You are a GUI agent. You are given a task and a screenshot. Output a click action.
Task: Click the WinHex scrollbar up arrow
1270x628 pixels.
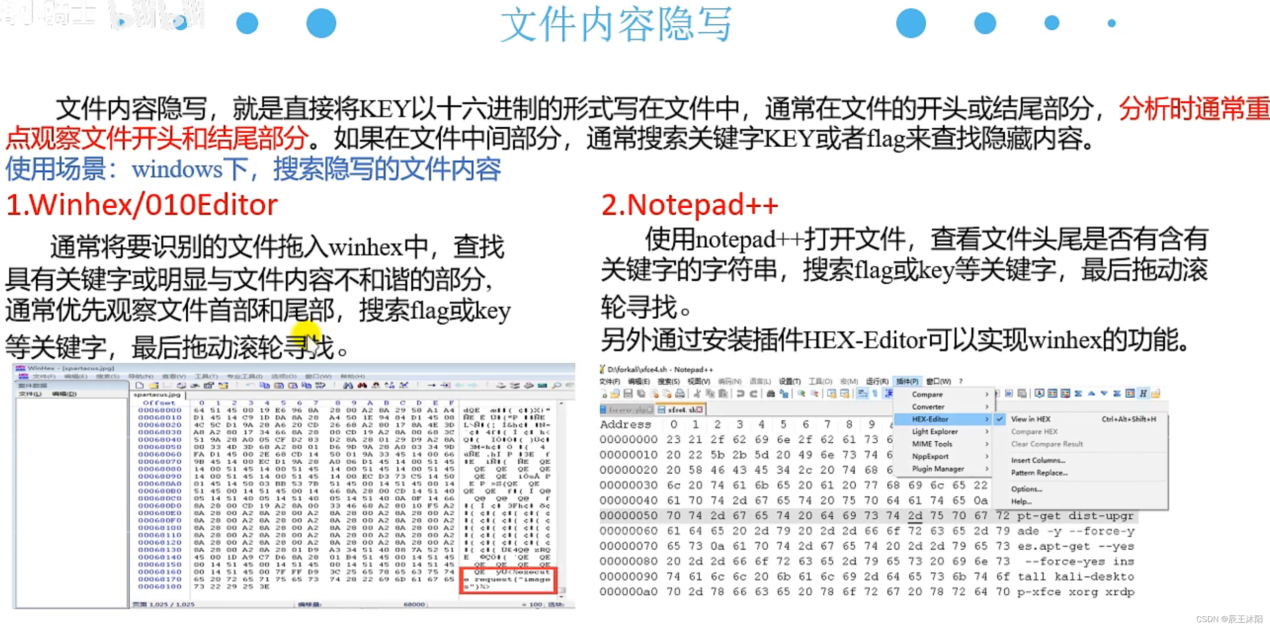point(562,404)
